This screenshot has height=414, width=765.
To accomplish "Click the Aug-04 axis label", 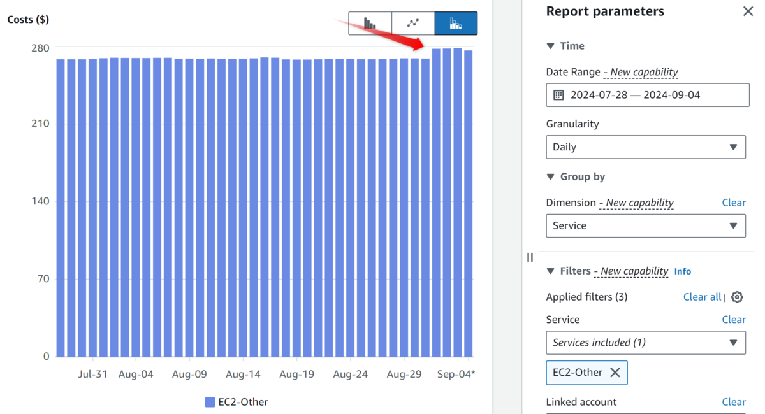I will click(x=136, y=374).
